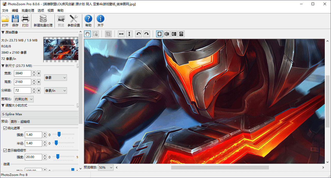The image size is (331, 178).
Task: Open the 编辑 menu
Action: [15, 11]
